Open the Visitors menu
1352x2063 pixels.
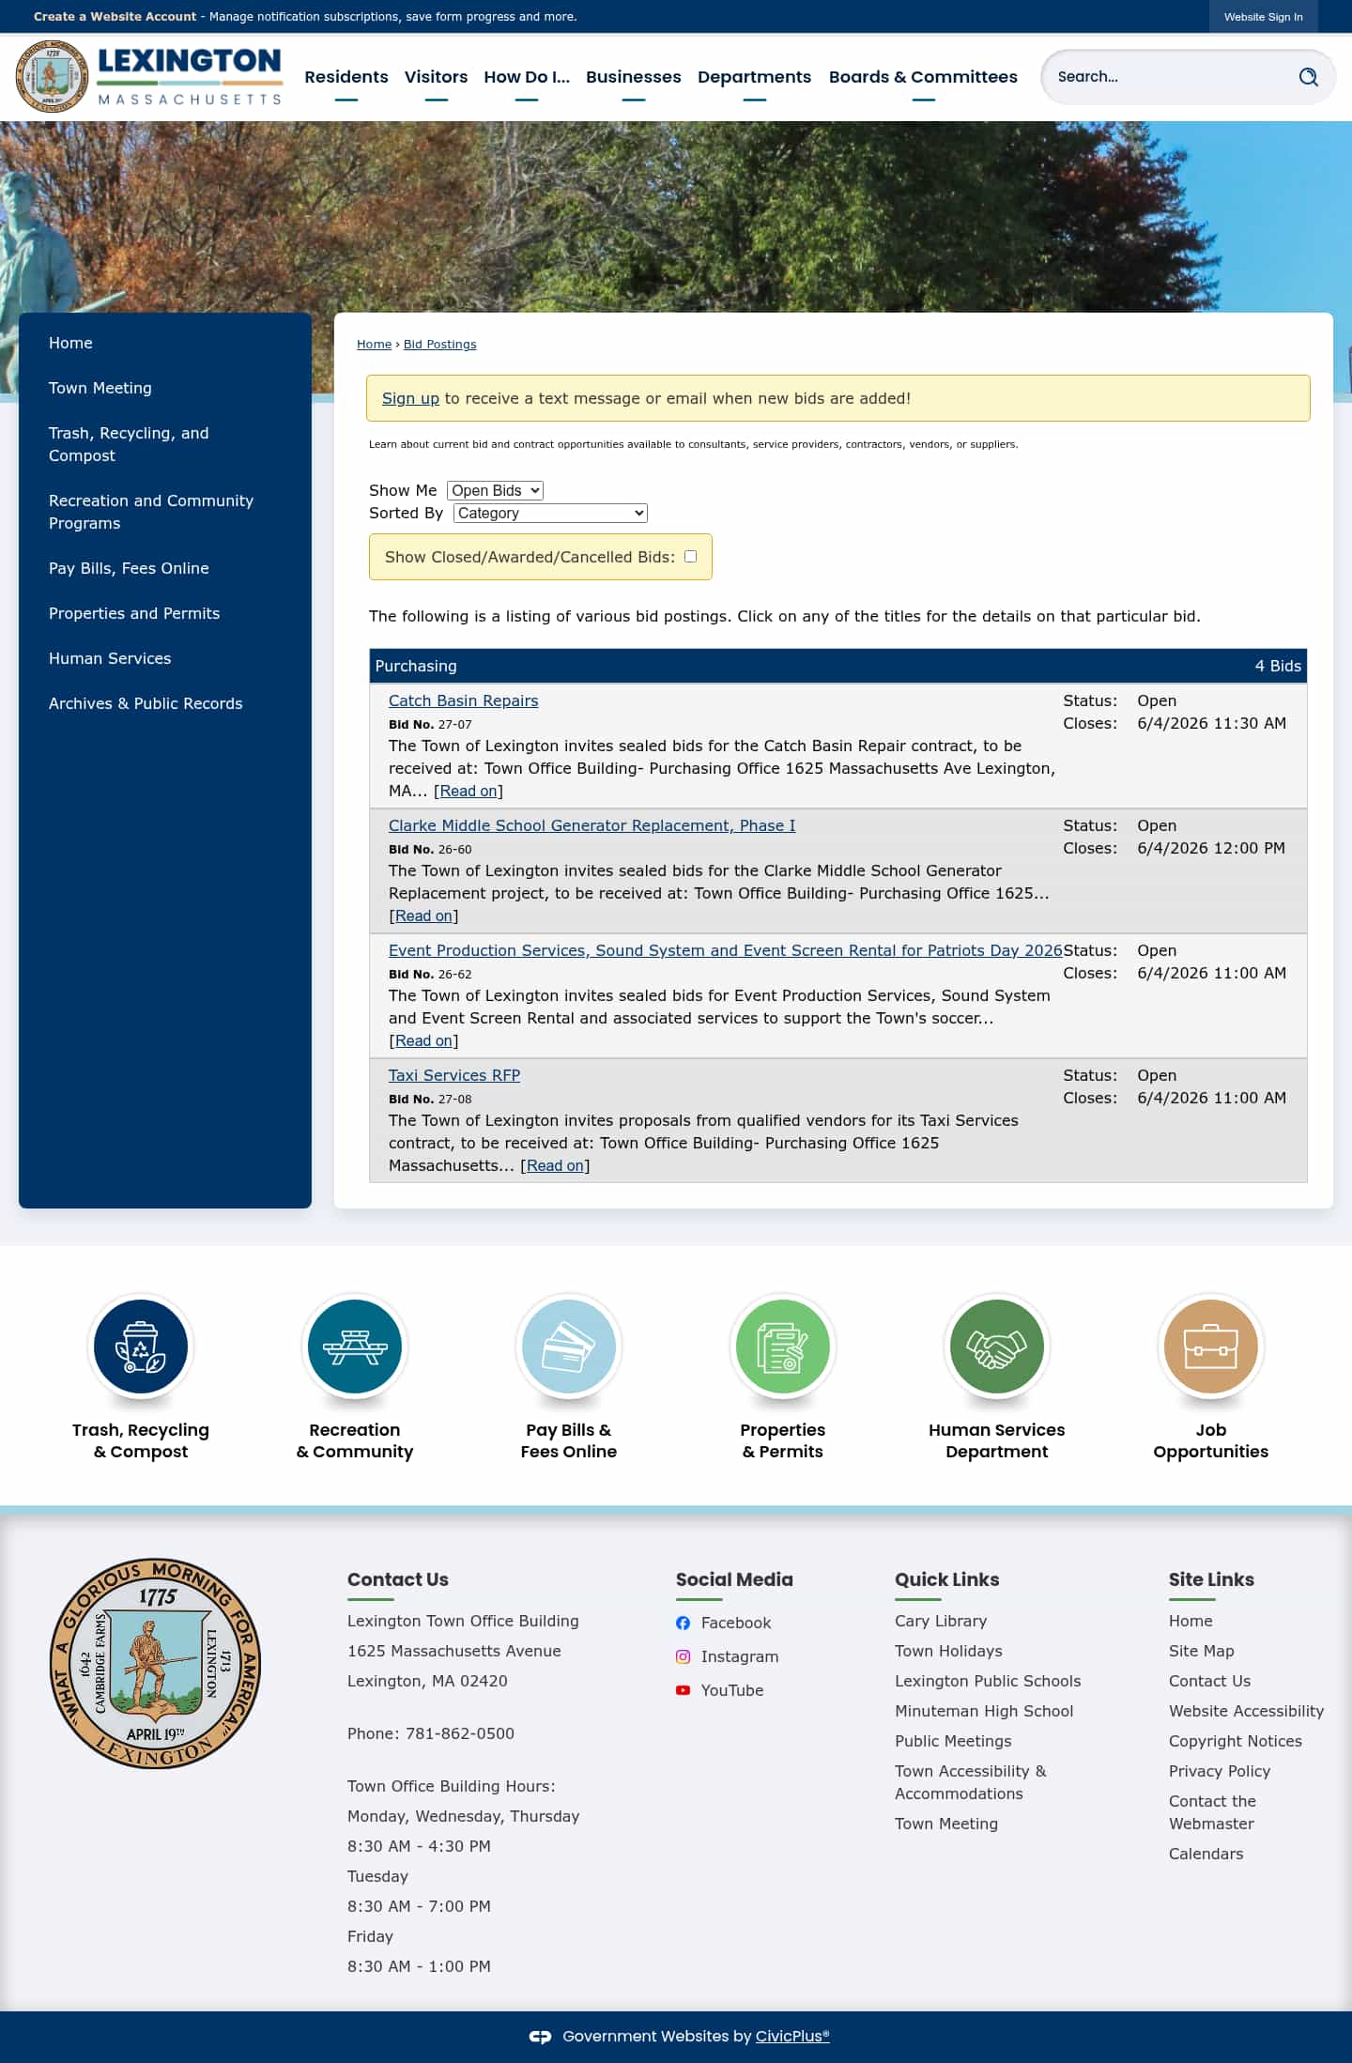[x=436, y=77]
